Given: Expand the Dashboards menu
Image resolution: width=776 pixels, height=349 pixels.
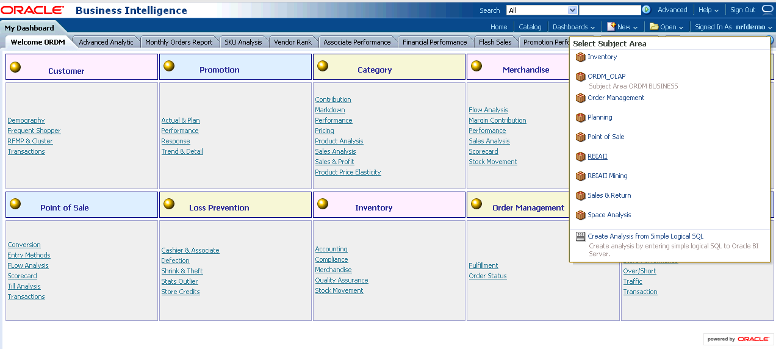Looking at the screenshot, I should [x=573, y=27].
